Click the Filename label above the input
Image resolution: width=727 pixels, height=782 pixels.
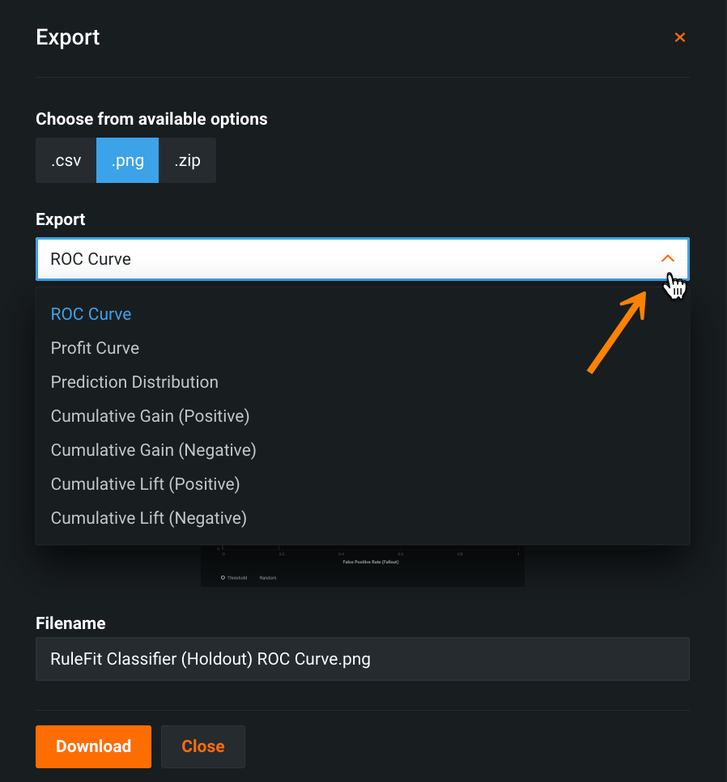(70, 623)
